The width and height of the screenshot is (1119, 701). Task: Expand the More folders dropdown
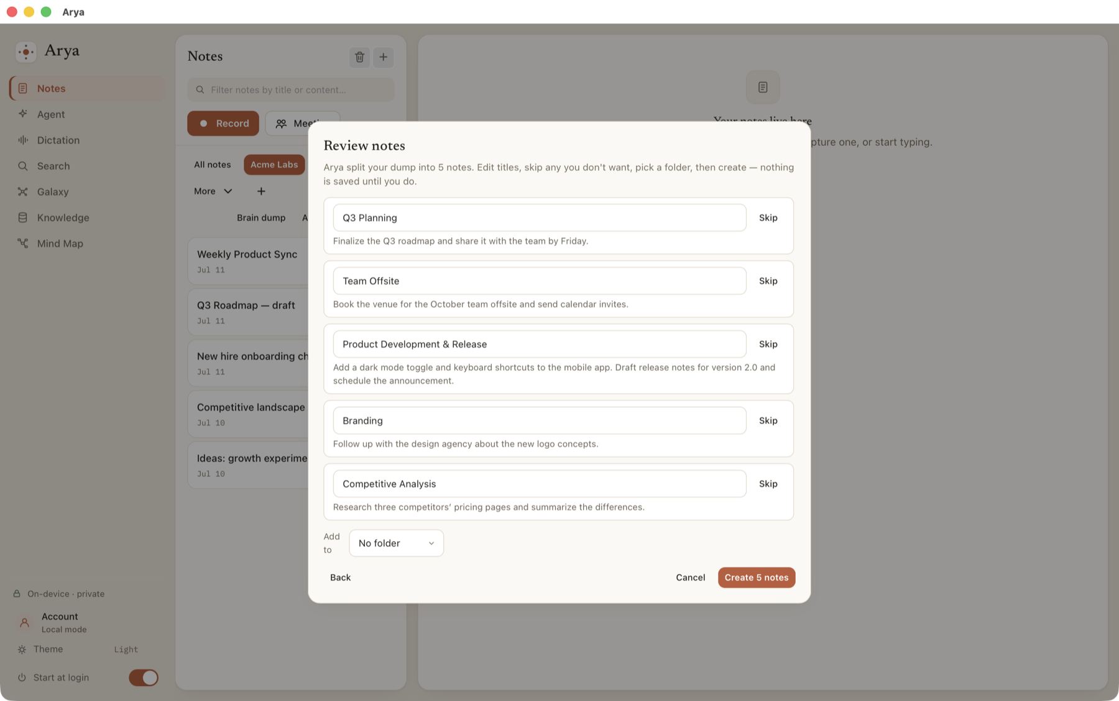coord(213,191)
